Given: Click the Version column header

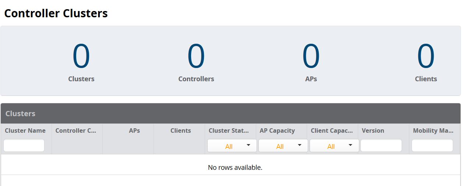Looking at the screenshot, I should click(x=373, y=130).
